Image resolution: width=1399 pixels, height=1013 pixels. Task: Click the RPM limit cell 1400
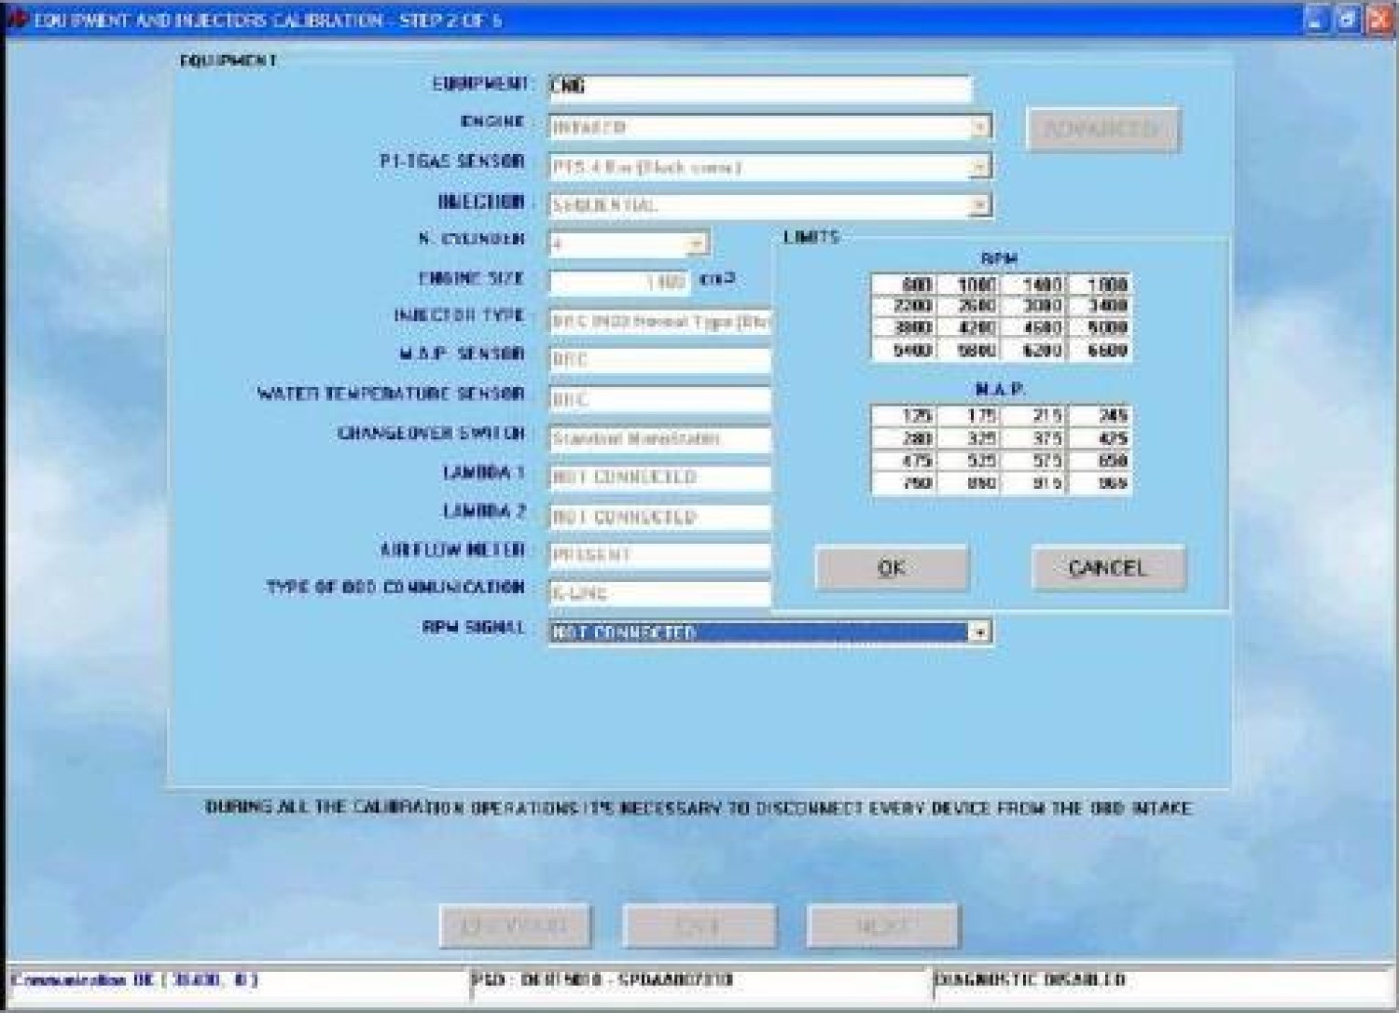click(1033, 284)
